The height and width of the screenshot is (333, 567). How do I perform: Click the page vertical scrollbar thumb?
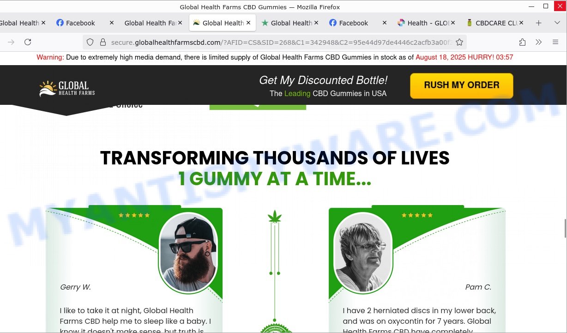[x=564, y=228]
